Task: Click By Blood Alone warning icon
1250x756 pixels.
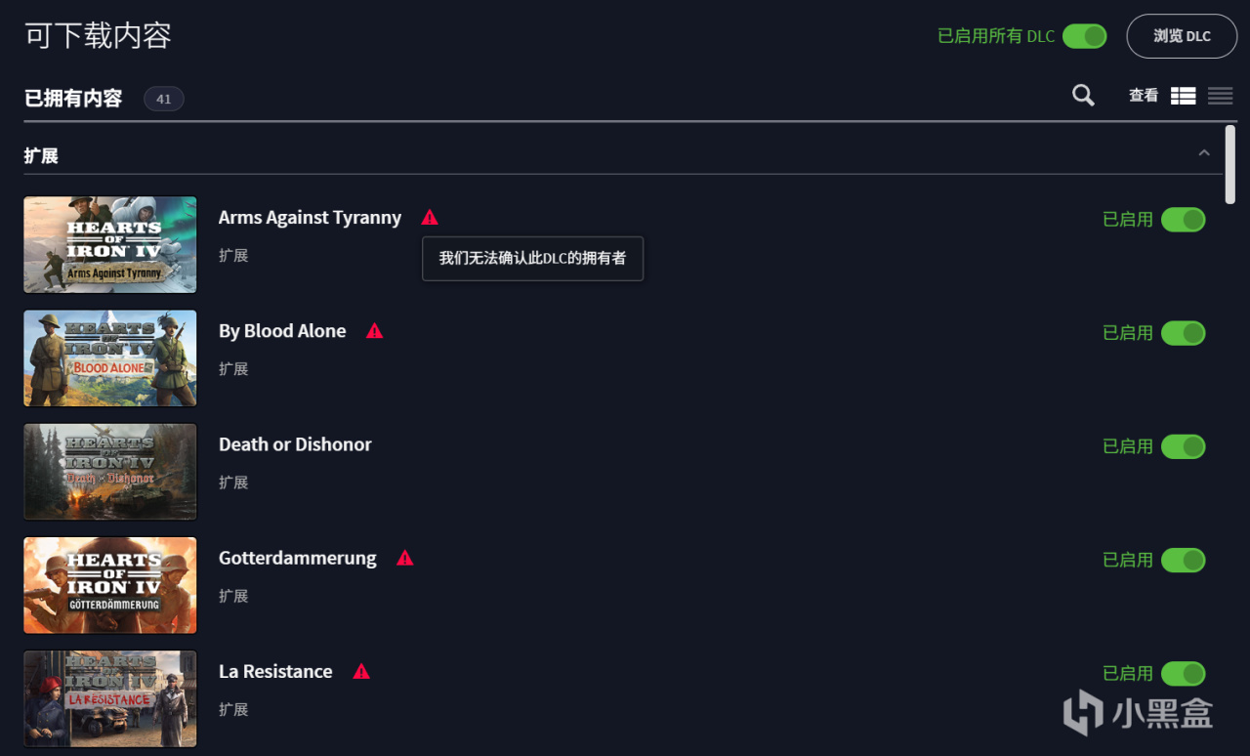Action: point(374,331)
